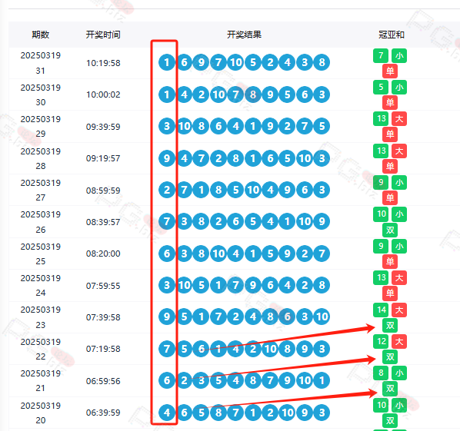
Task: Click ball 10 in the 10:19:58 row
Action: [x=235, y=62]
